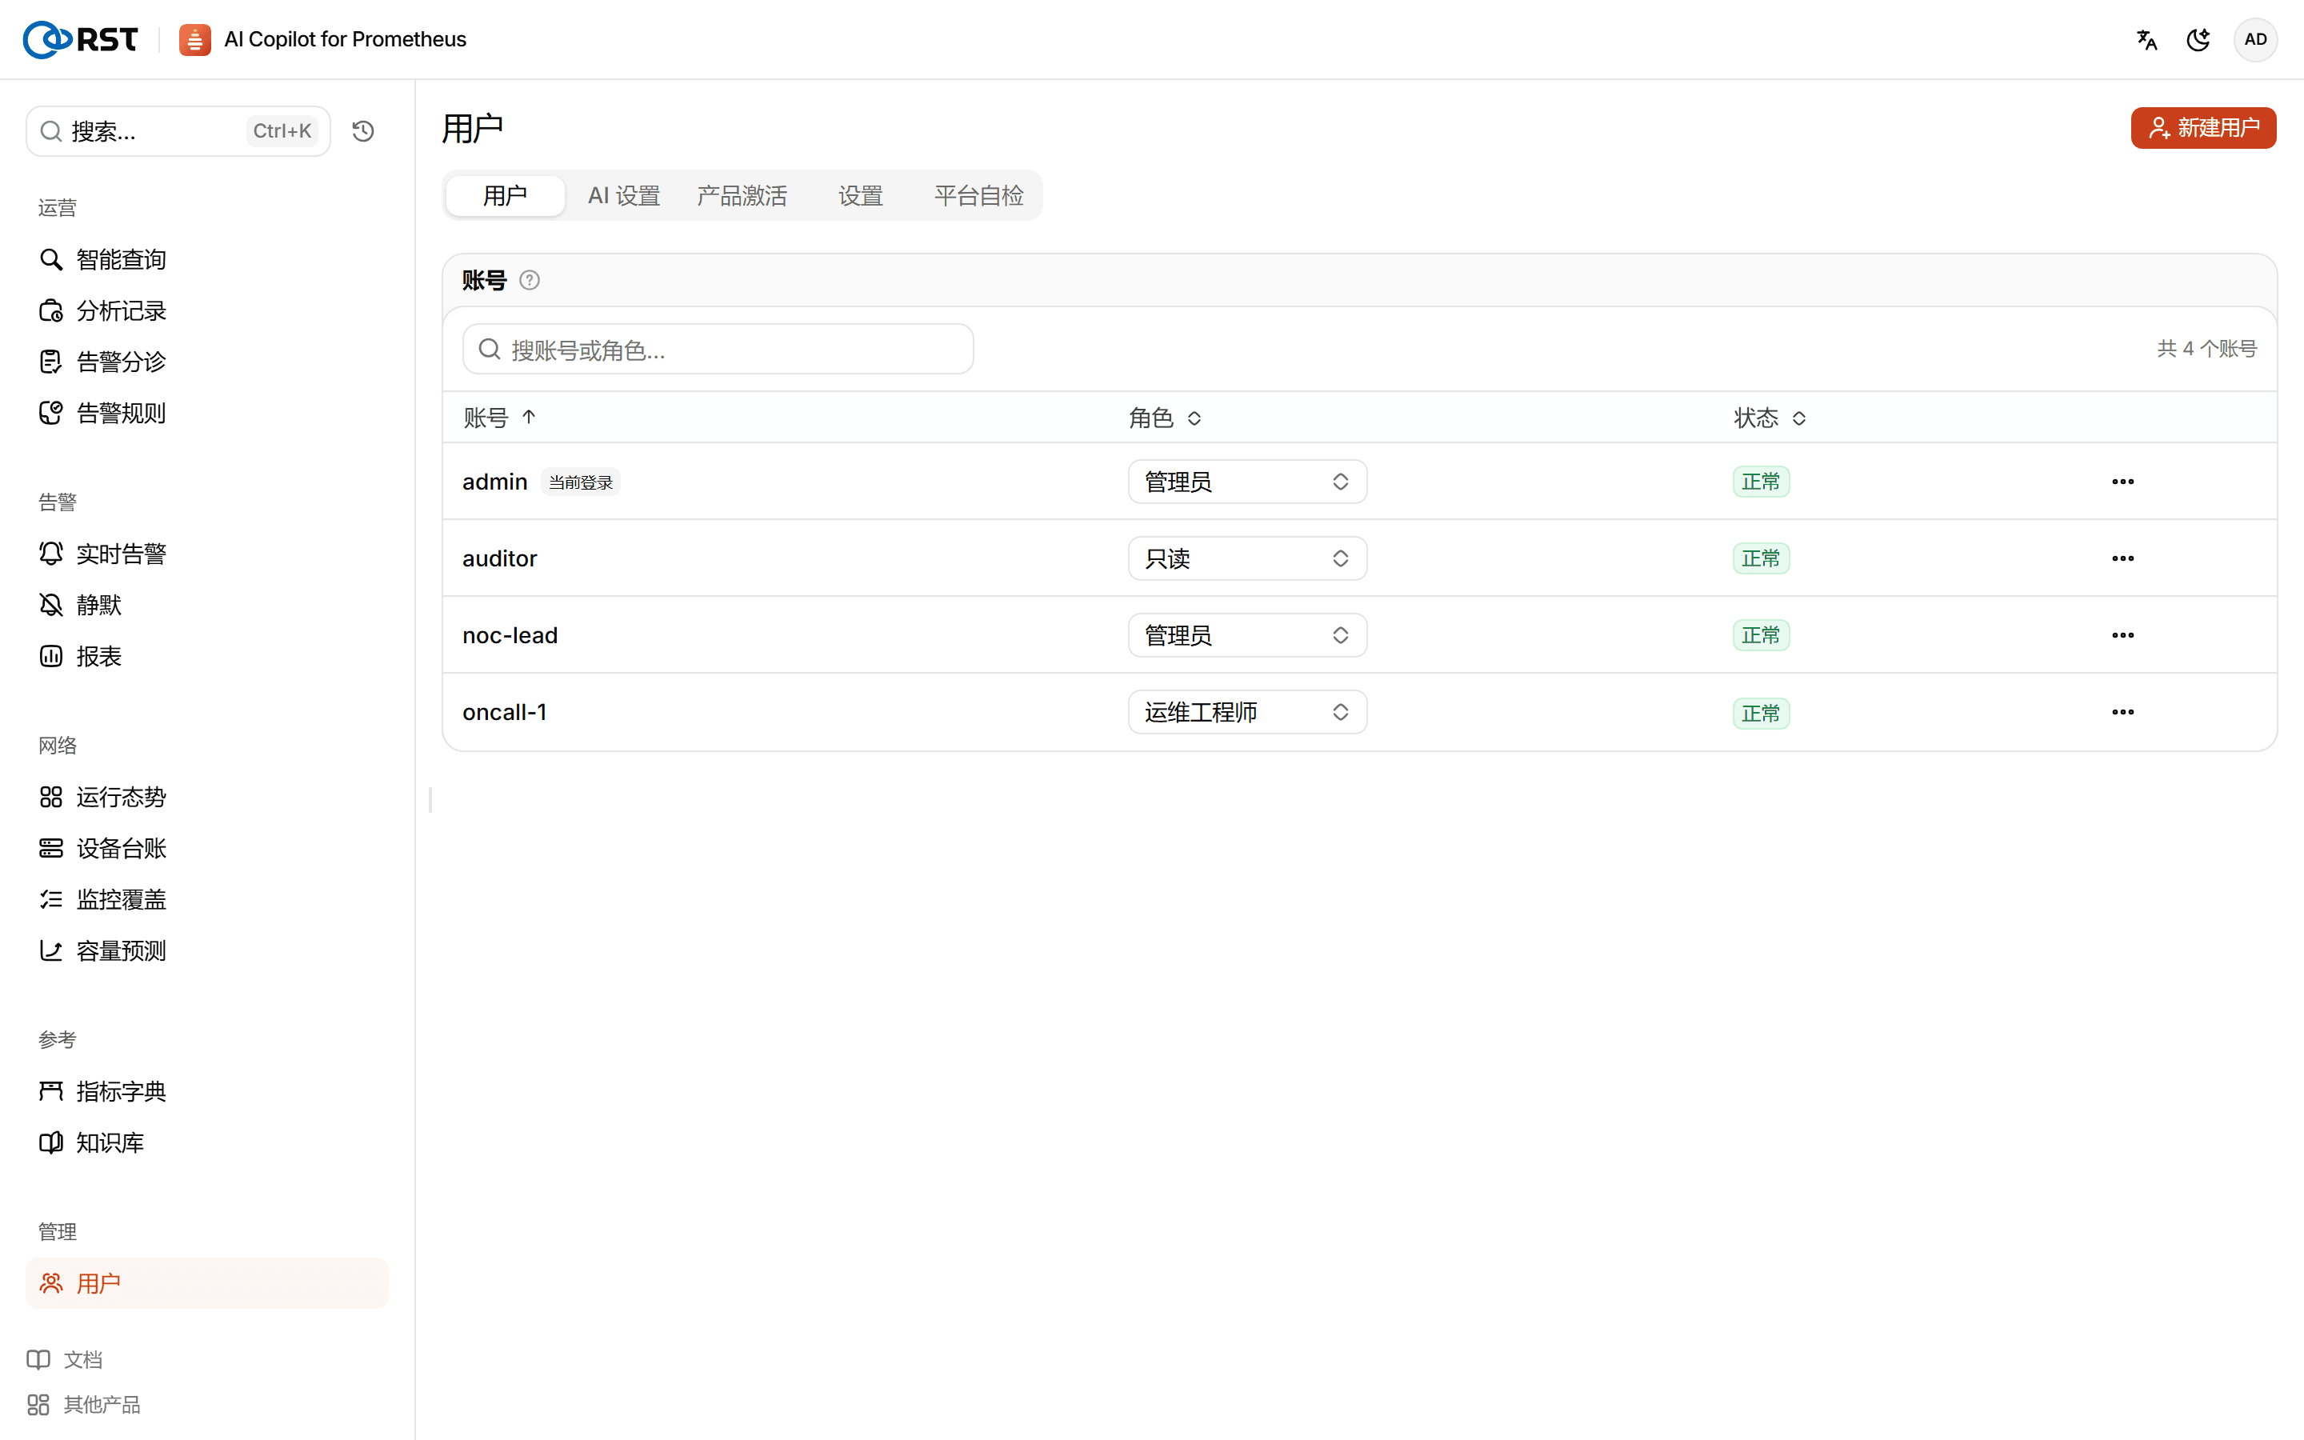Open 智能查询 in the sidebar
This screenshot has width=2304, height=1440.
tap(206, 259)
